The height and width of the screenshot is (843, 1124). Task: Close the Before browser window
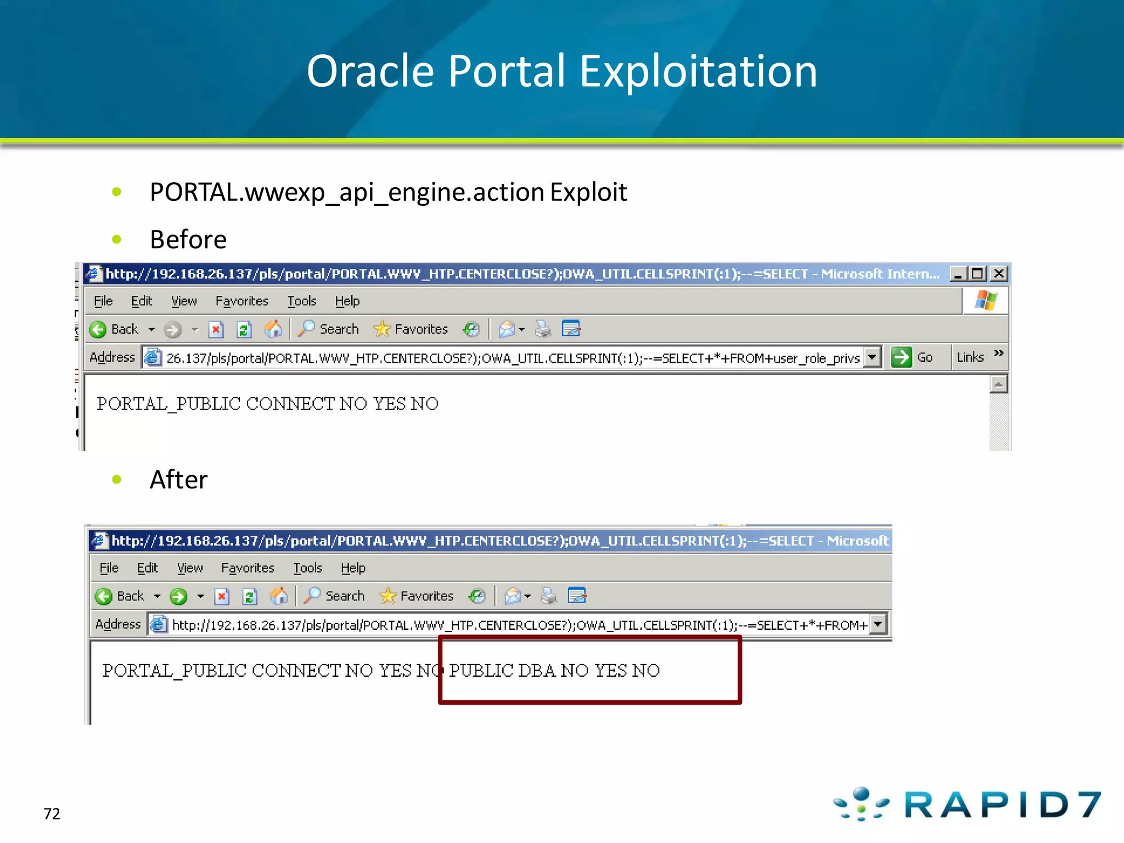pos(999,273)
